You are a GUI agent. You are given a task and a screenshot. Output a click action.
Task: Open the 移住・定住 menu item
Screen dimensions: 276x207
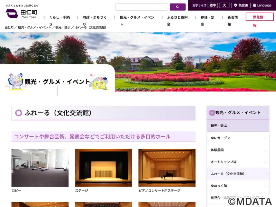click(207, 17)
